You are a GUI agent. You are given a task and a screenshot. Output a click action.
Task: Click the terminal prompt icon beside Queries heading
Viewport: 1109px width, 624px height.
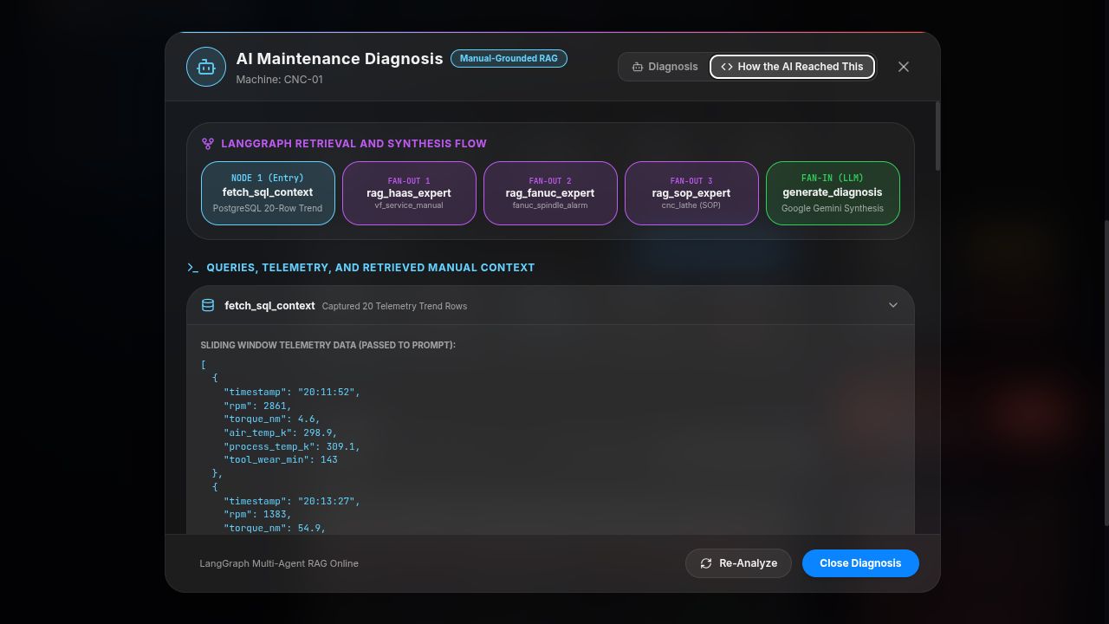[x=192, y=268]
